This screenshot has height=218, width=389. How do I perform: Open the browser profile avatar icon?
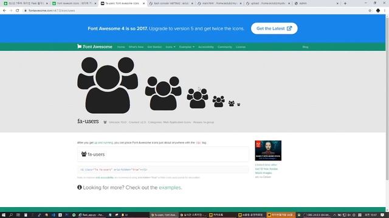point(378,11)
